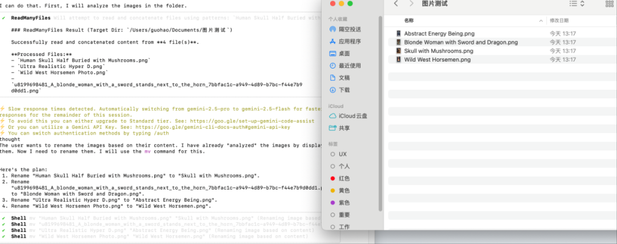This screenshot has height=244, width=617.
Task: Click the ReadManyFiles tool label in terminal
Action: pyautogui.click(x=31, y=18)
